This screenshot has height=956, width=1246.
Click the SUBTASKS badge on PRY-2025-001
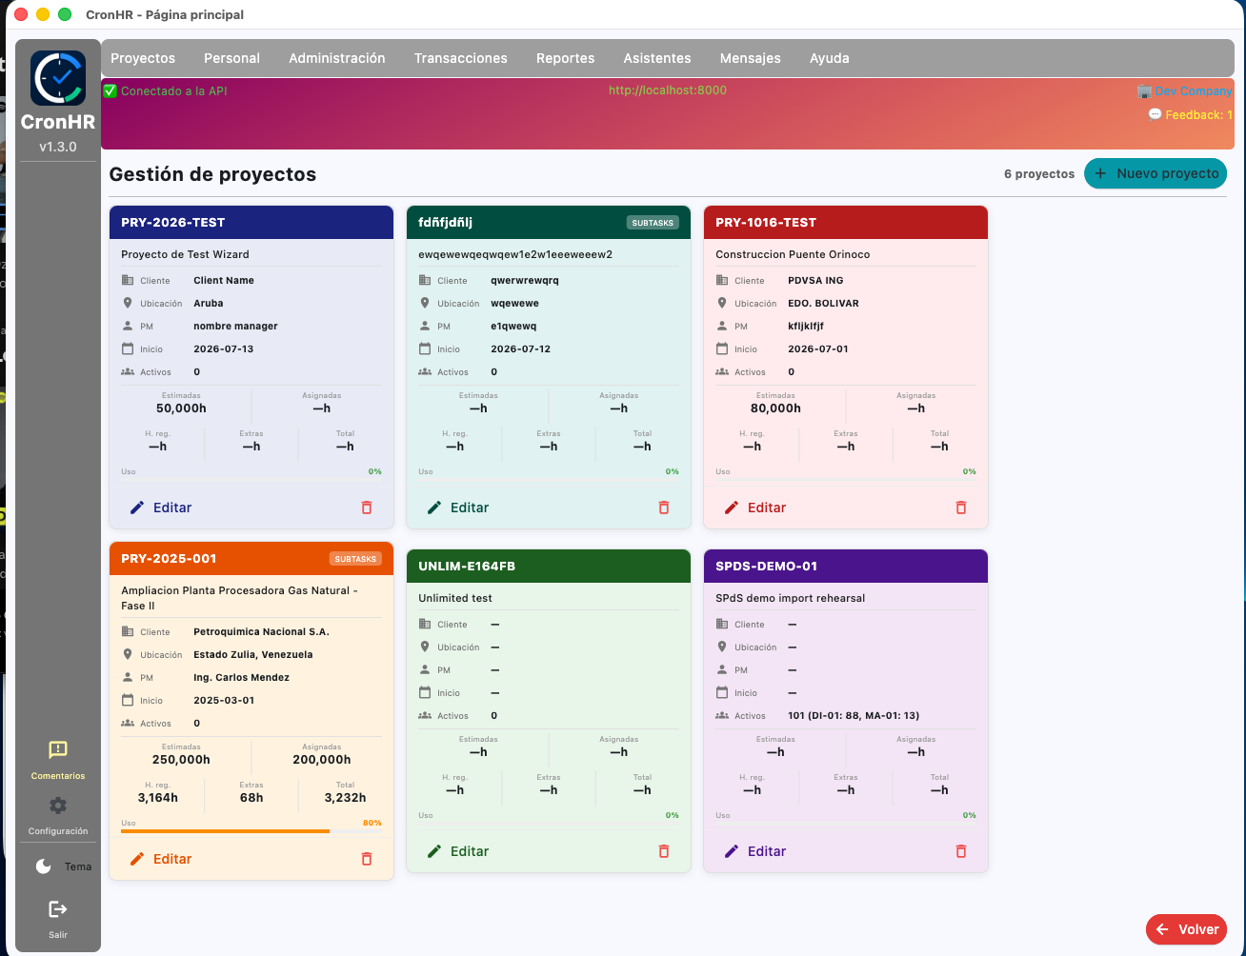tap(356, 559)
